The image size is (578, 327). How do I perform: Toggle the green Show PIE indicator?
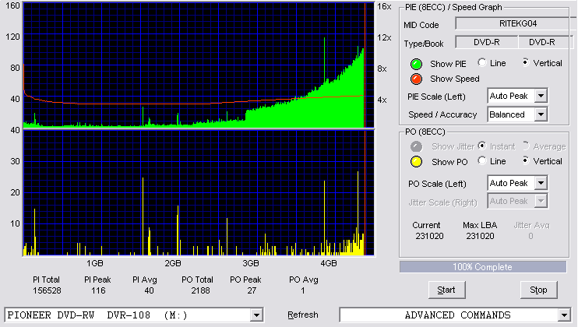click(416, 64)
